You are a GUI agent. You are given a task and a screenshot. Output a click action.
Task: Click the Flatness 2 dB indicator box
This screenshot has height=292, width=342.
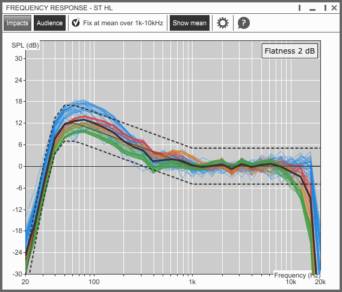pyautogui.click(x=290, y=51)
